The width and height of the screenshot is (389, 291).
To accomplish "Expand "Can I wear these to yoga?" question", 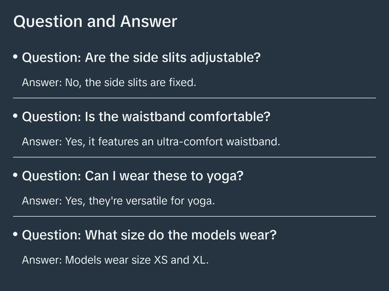I will pyautogui.click(x=133, y=176).
